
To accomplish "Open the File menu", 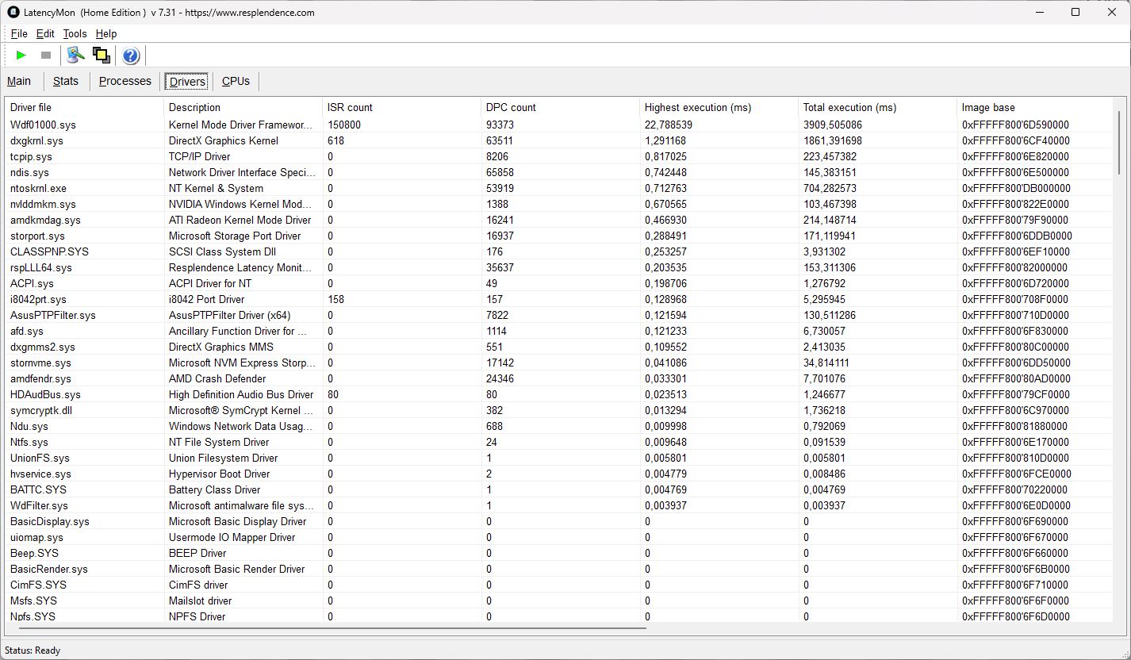I will [x=19, y=33].
